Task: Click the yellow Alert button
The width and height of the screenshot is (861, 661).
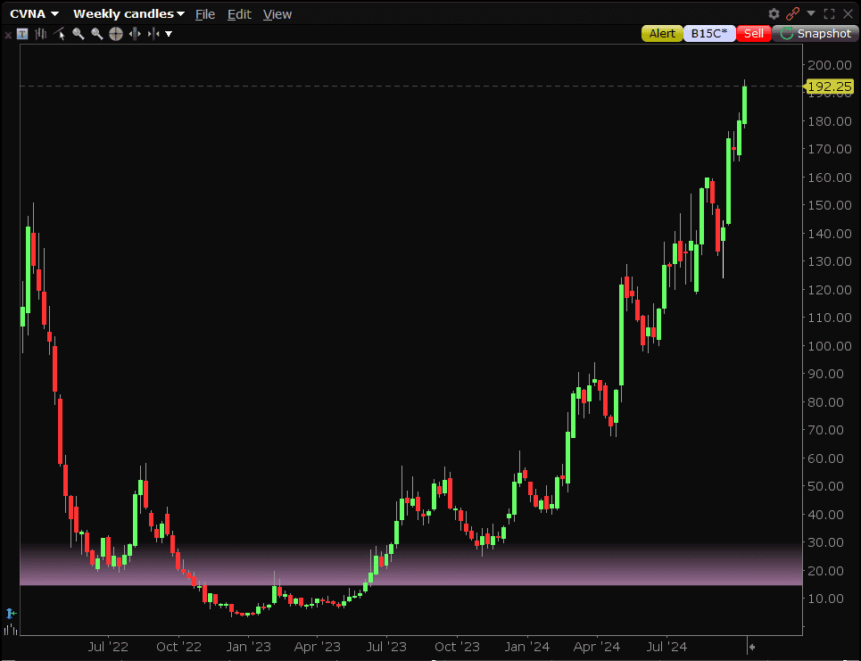Action: (662, 34)
